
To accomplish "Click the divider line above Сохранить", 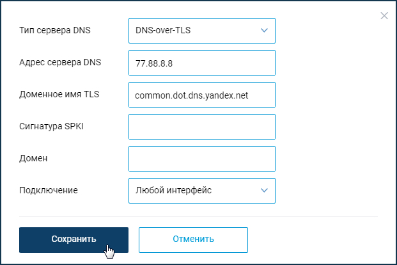I will coord(198,216).
